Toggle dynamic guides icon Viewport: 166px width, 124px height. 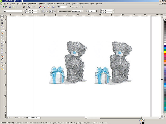(x=82, y=7)
